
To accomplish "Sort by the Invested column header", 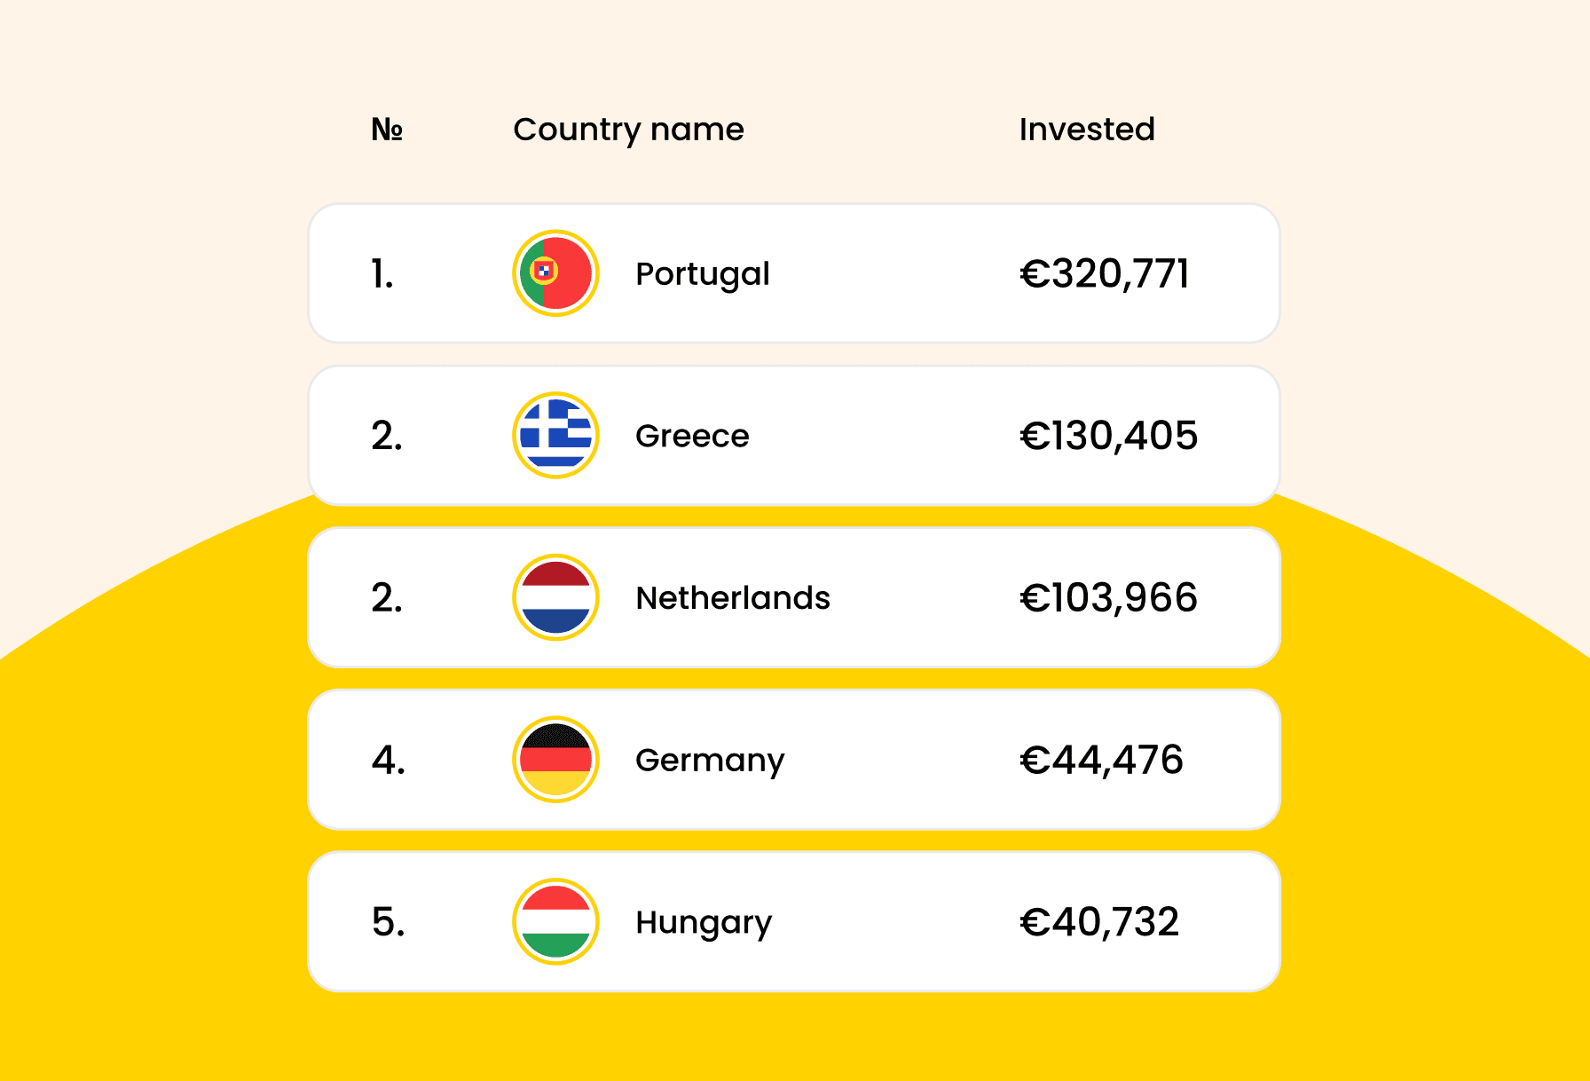I will click(1086, 130).
